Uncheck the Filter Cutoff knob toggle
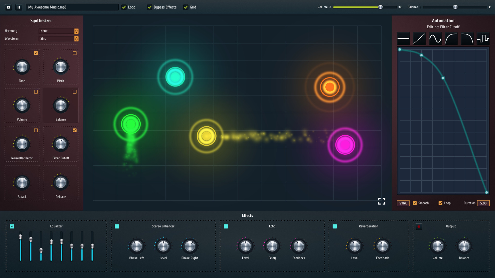 75,131
